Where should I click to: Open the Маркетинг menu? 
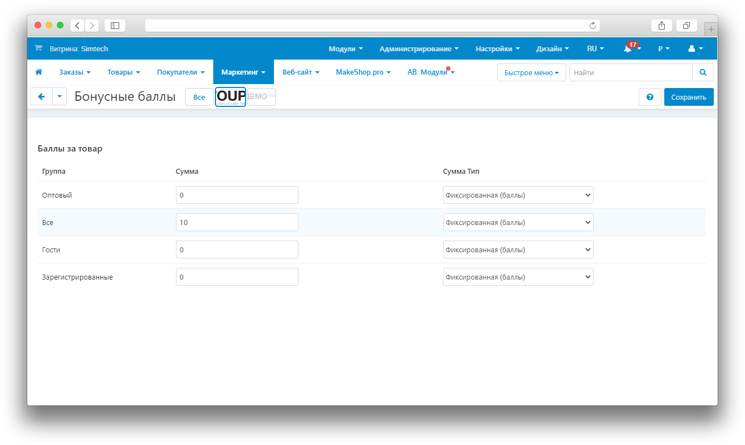point(243,72)
